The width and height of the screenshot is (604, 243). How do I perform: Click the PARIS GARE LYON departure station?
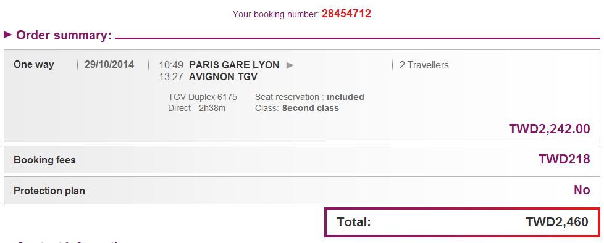point(234,65)
